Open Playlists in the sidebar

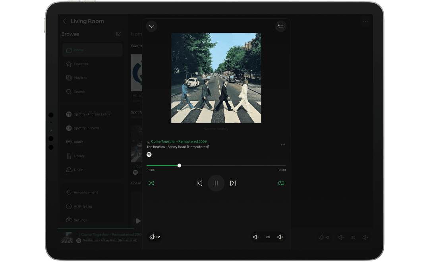point(80,78)
